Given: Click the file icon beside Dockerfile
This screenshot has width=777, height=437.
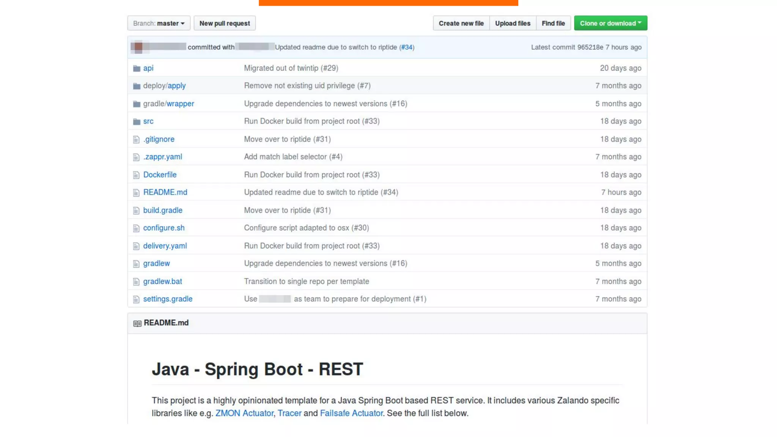Looking at the screenshot, I should point(136,175).
